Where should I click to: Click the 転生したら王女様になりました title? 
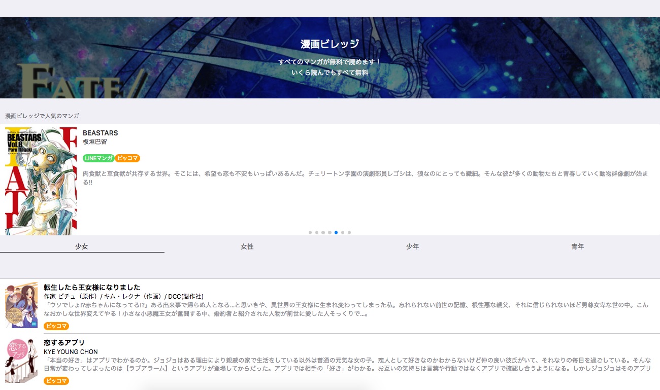(92, 287)
